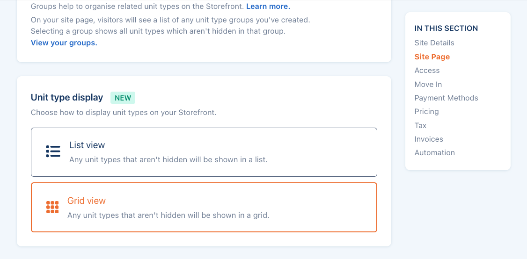
Task: Select the List view display option
Action: [x=204, y=152]
